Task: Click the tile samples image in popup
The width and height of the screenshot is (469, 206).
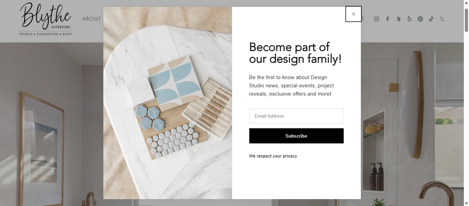Action: 168,103
